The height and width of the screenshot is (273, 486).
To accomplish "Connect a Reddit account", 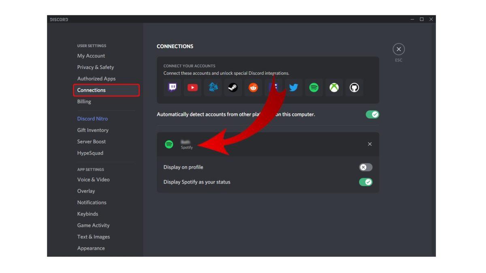I will click(x=253, y=87).
